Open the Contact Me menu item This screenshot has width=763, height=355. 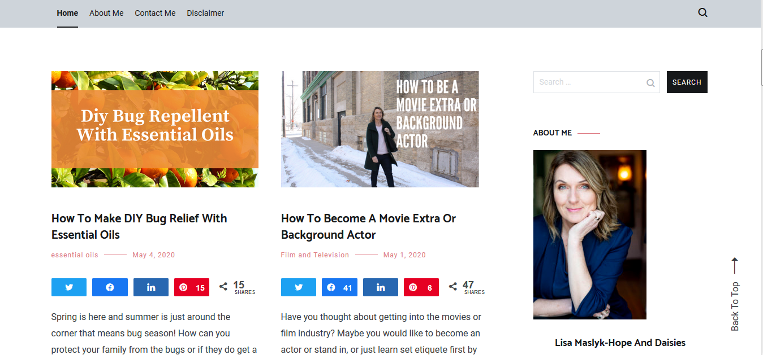(155, 13)
